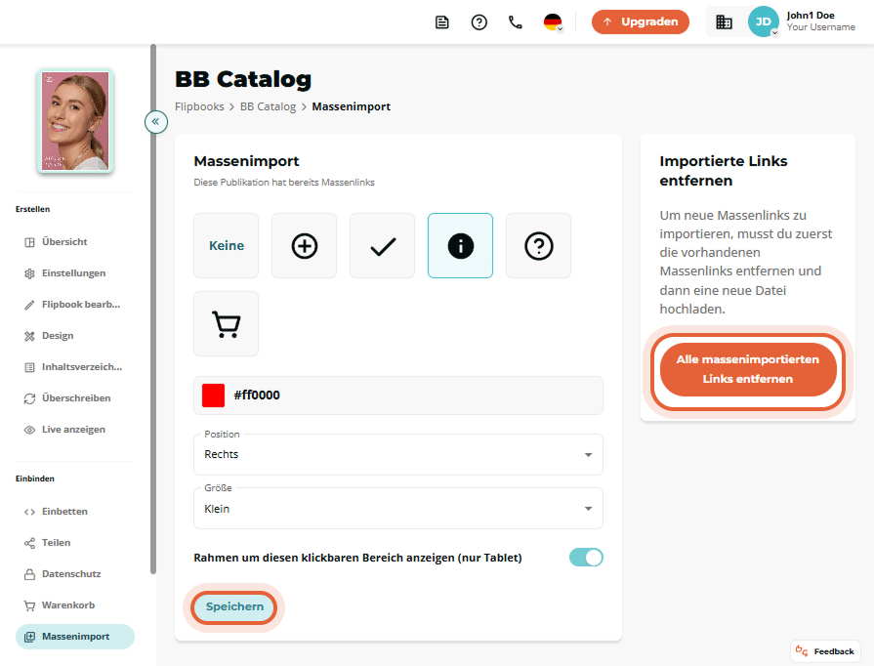Screen dimensions: 874x666
Task: Click the Speichern button
Action: coord(234,606)
